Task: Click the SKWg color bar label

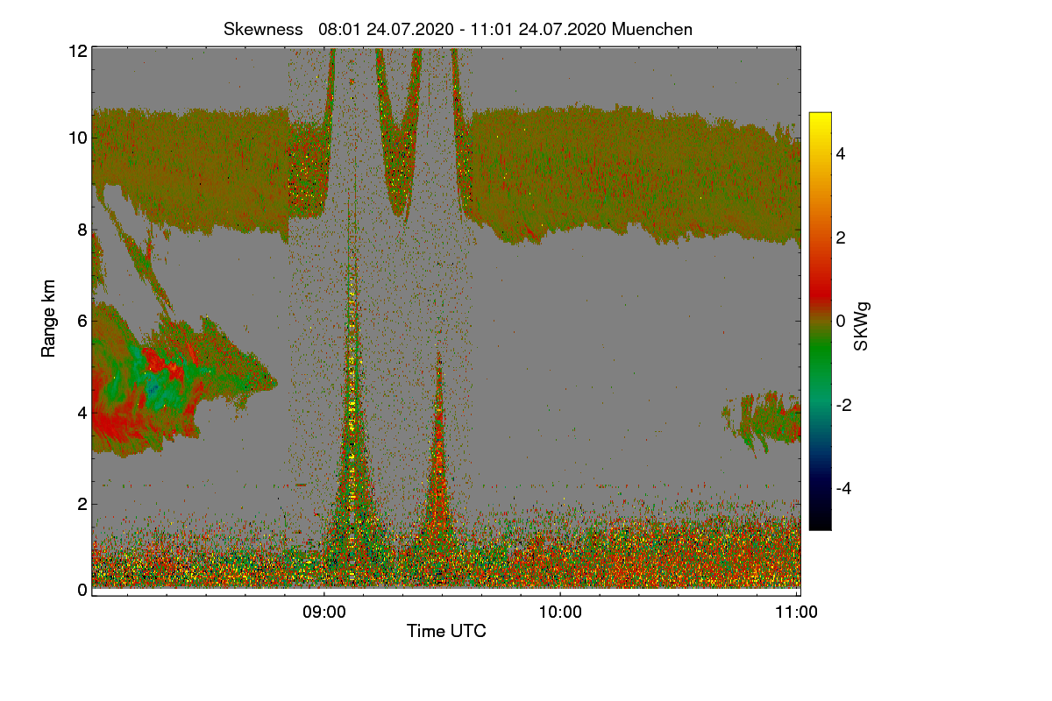Action: pyautogui.click(x=862, y=326)
